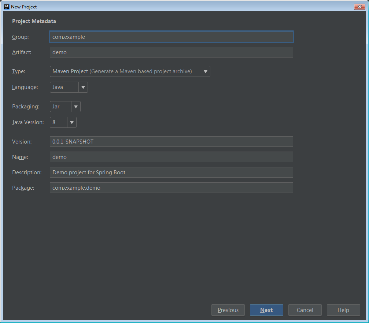The image size is (369, 323).
Task: Open the Packaging dropdown showing Jar
Action: pos(65,107)
